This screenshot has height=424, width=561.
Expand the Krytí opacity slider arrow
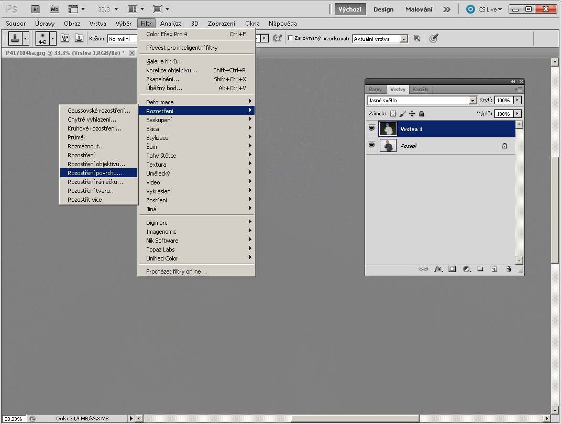(x=518, y=100)
